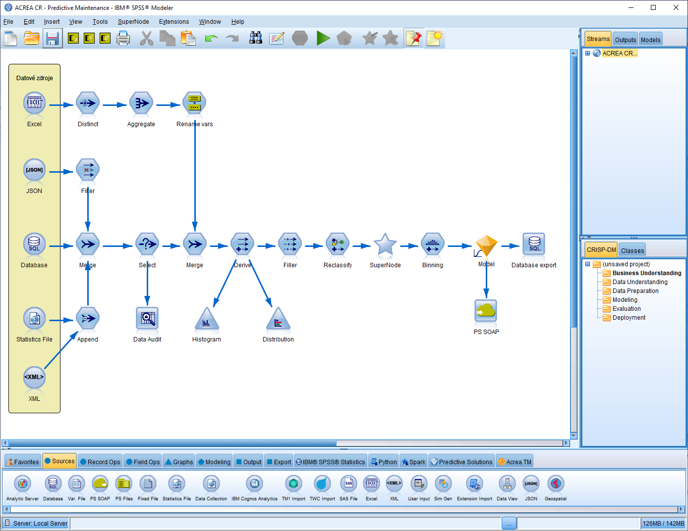Viewport: 688px width, 531px height.
Task: Click the Find binoculars icon
Action: (256, 38)
